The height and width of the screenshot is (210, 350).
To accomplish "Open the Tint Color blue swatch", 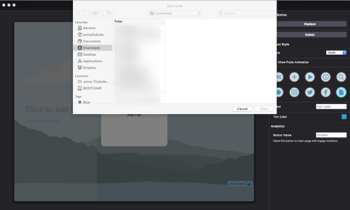I will (344, 117).
